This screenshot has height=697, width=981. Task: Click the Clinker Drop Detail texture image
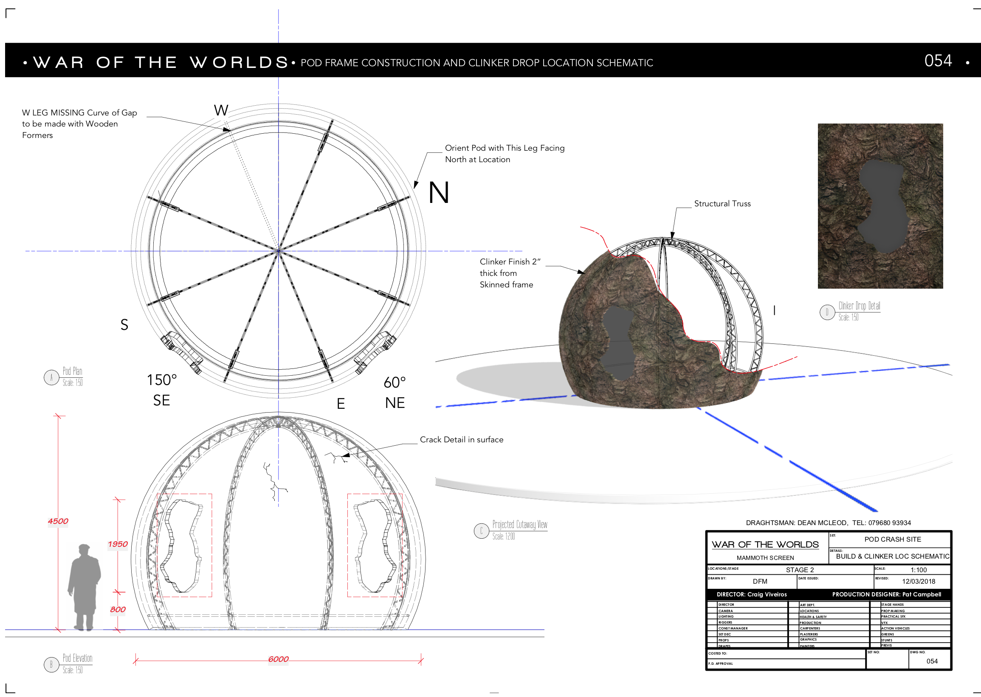point(880,206)
